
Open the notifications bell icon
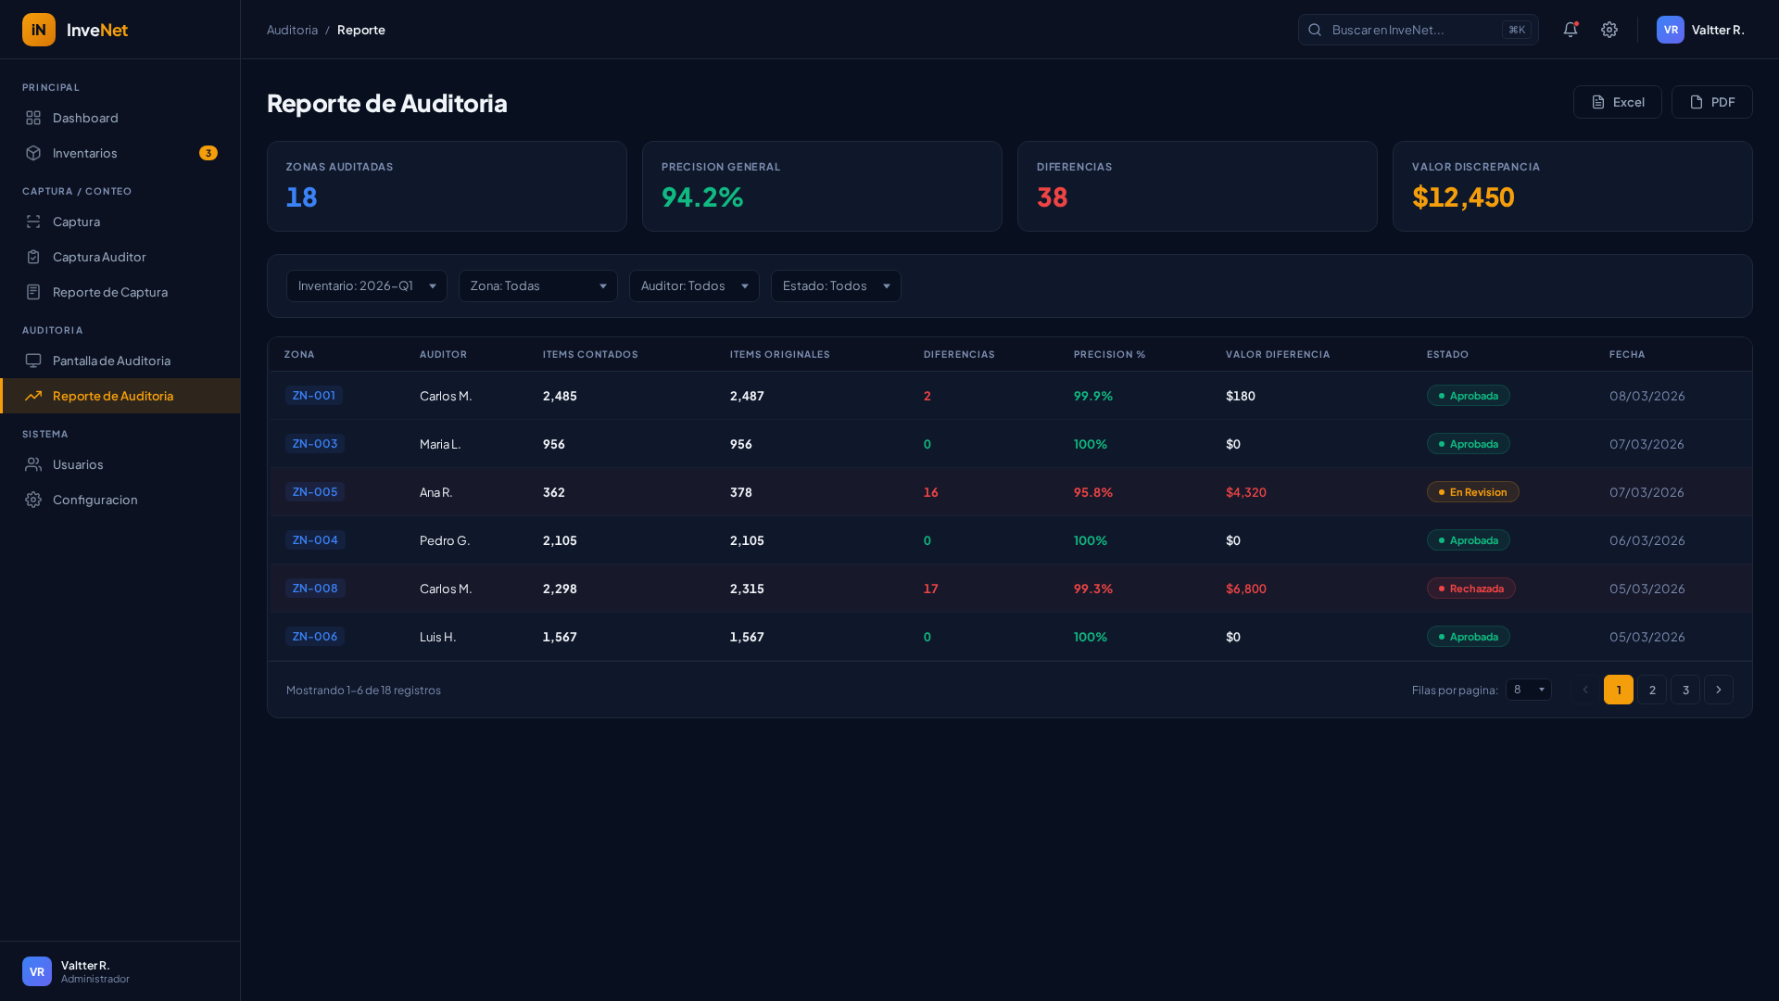point(1570,30)
